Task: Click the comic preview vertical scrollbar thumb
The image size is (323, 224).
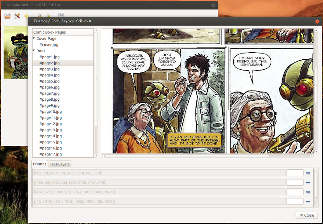Action: (x=316, y=85)
